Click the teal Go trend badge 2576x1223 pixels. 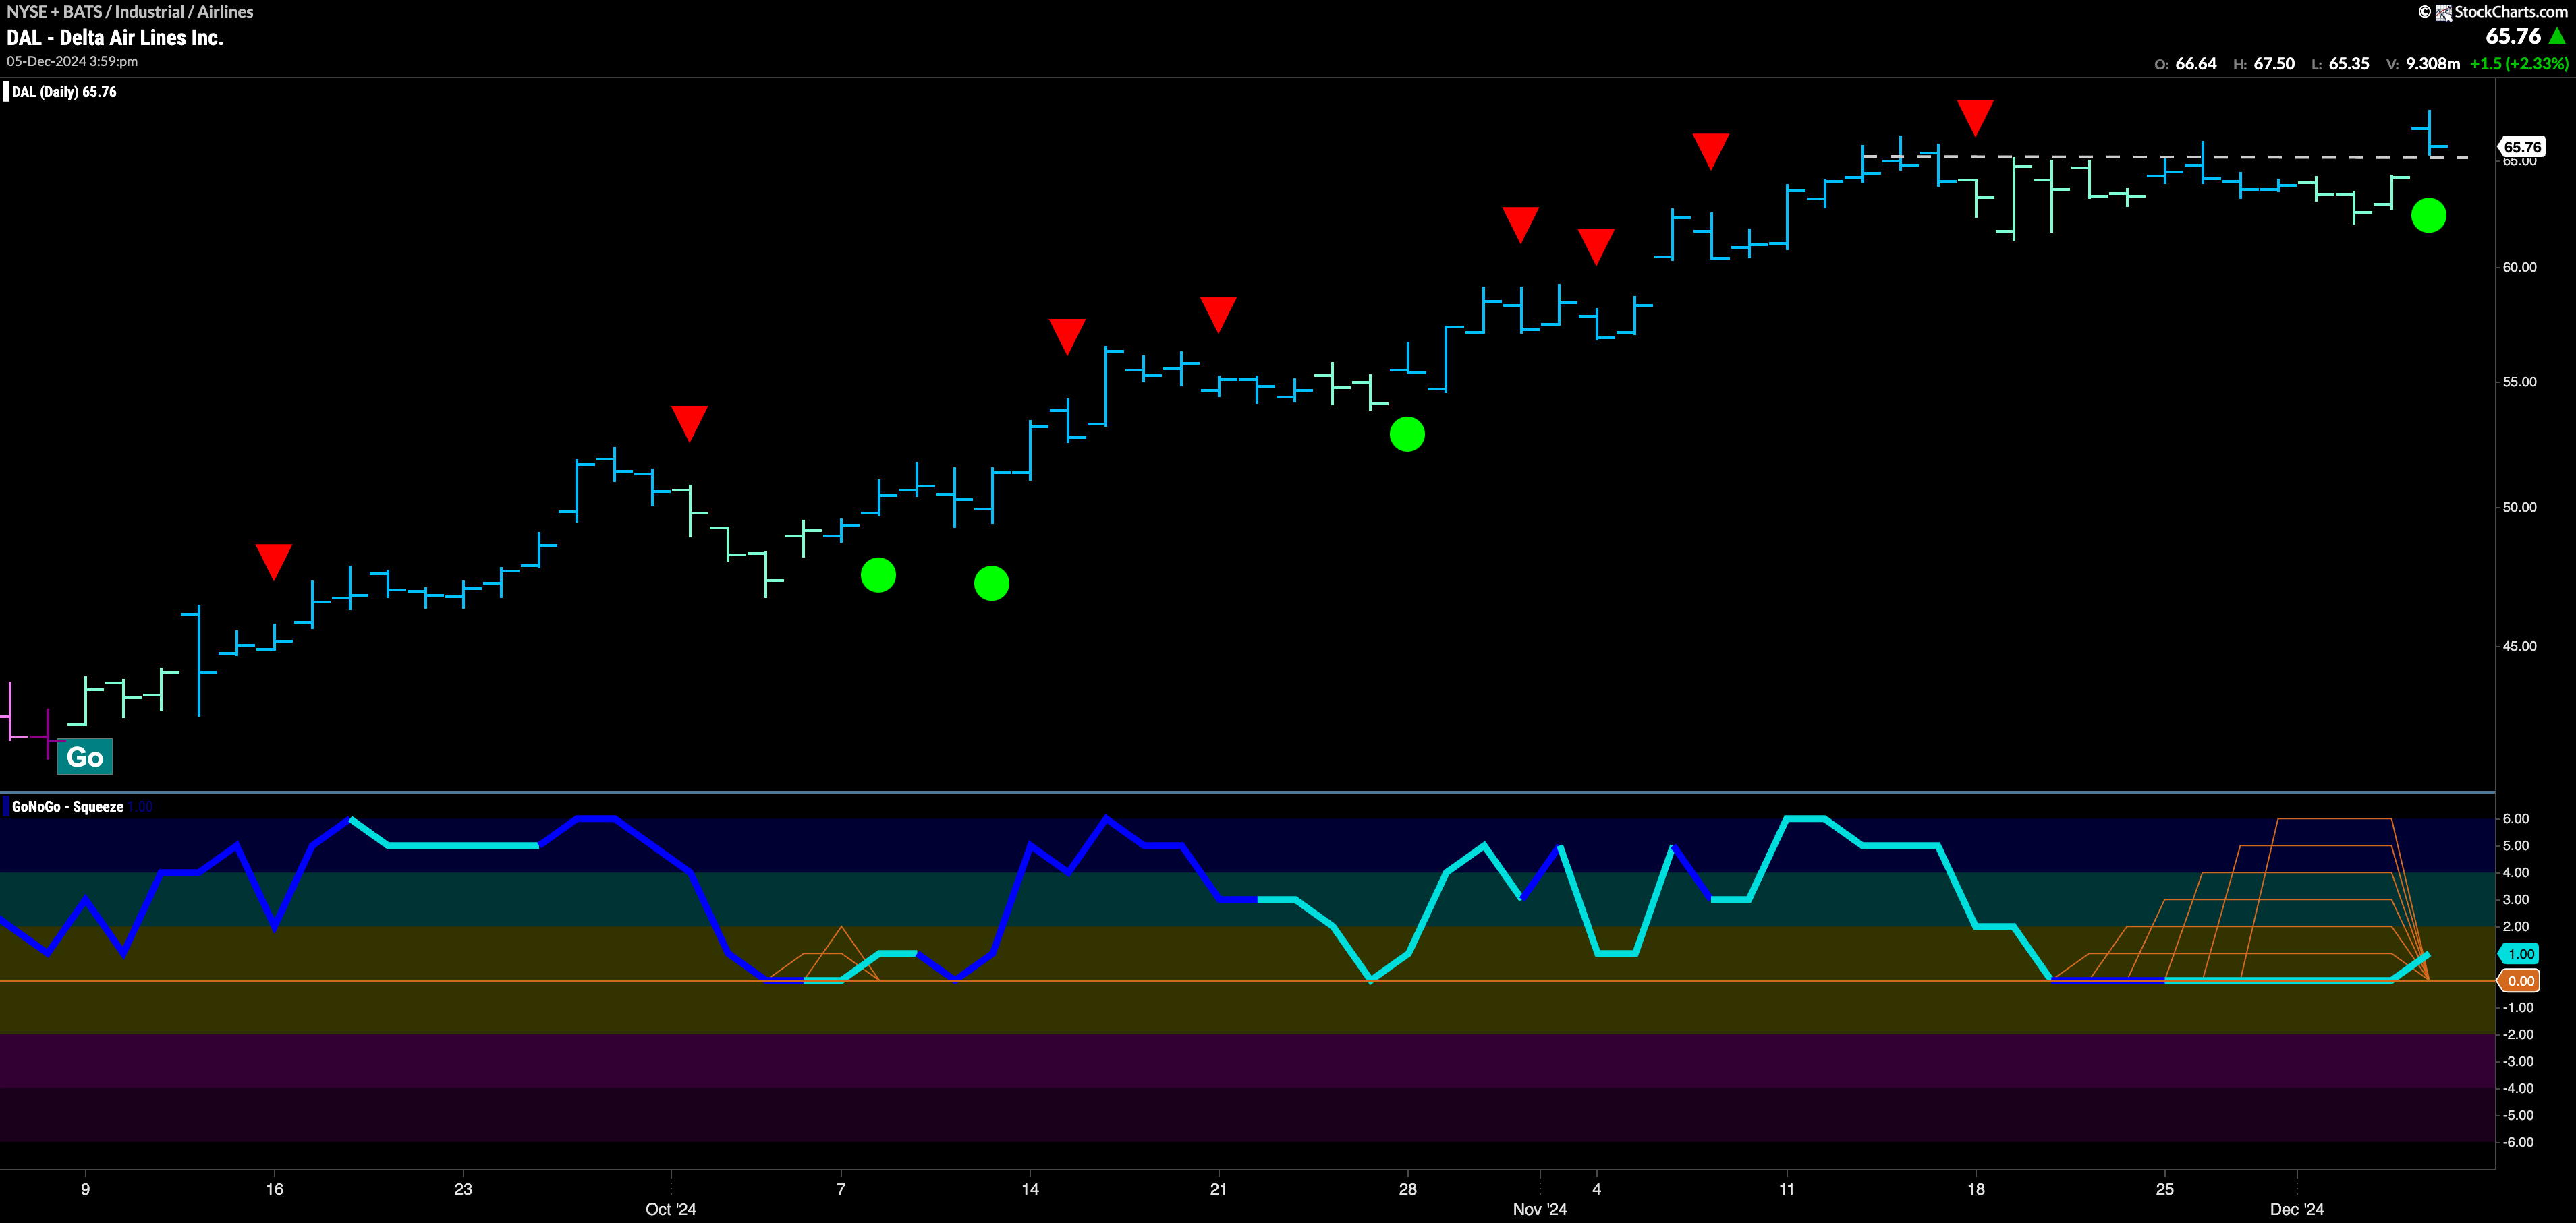[85, 756]
